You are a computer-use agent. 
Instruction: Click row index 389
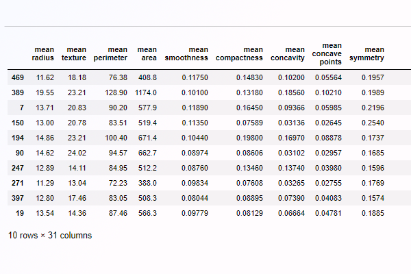coord(18,92)
